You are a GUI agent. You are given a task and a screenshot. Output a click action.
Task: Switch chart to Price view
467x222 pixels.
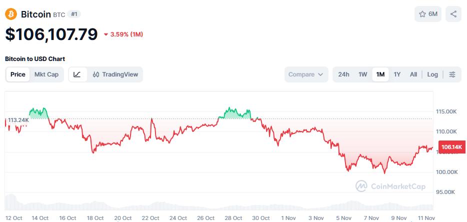click(18, 74)
